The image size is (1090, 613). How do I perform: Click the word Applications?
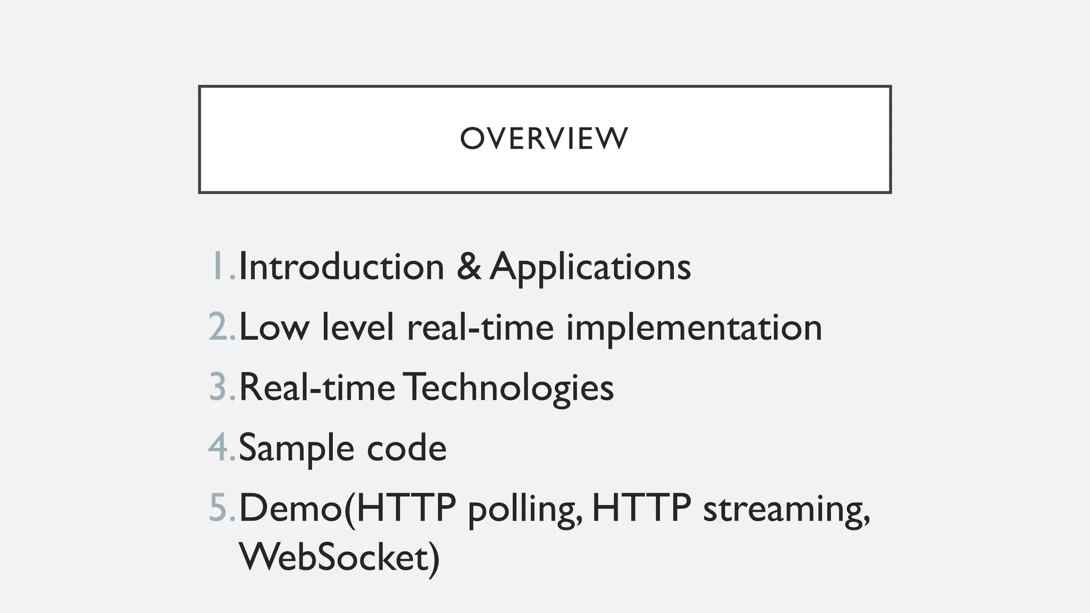point(590,267)
